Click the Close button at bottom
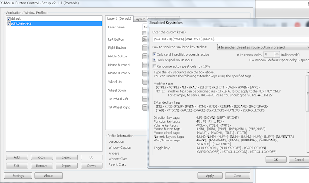309x183 pixels. pos(238,176)
